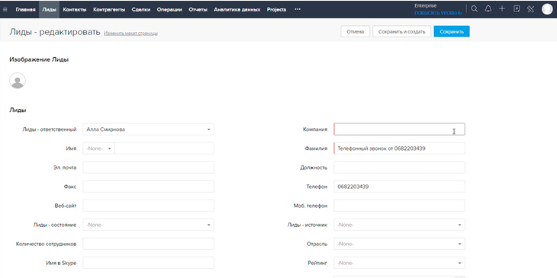
Task: Click Сохранить и создать button
Action: click(402, 31)
